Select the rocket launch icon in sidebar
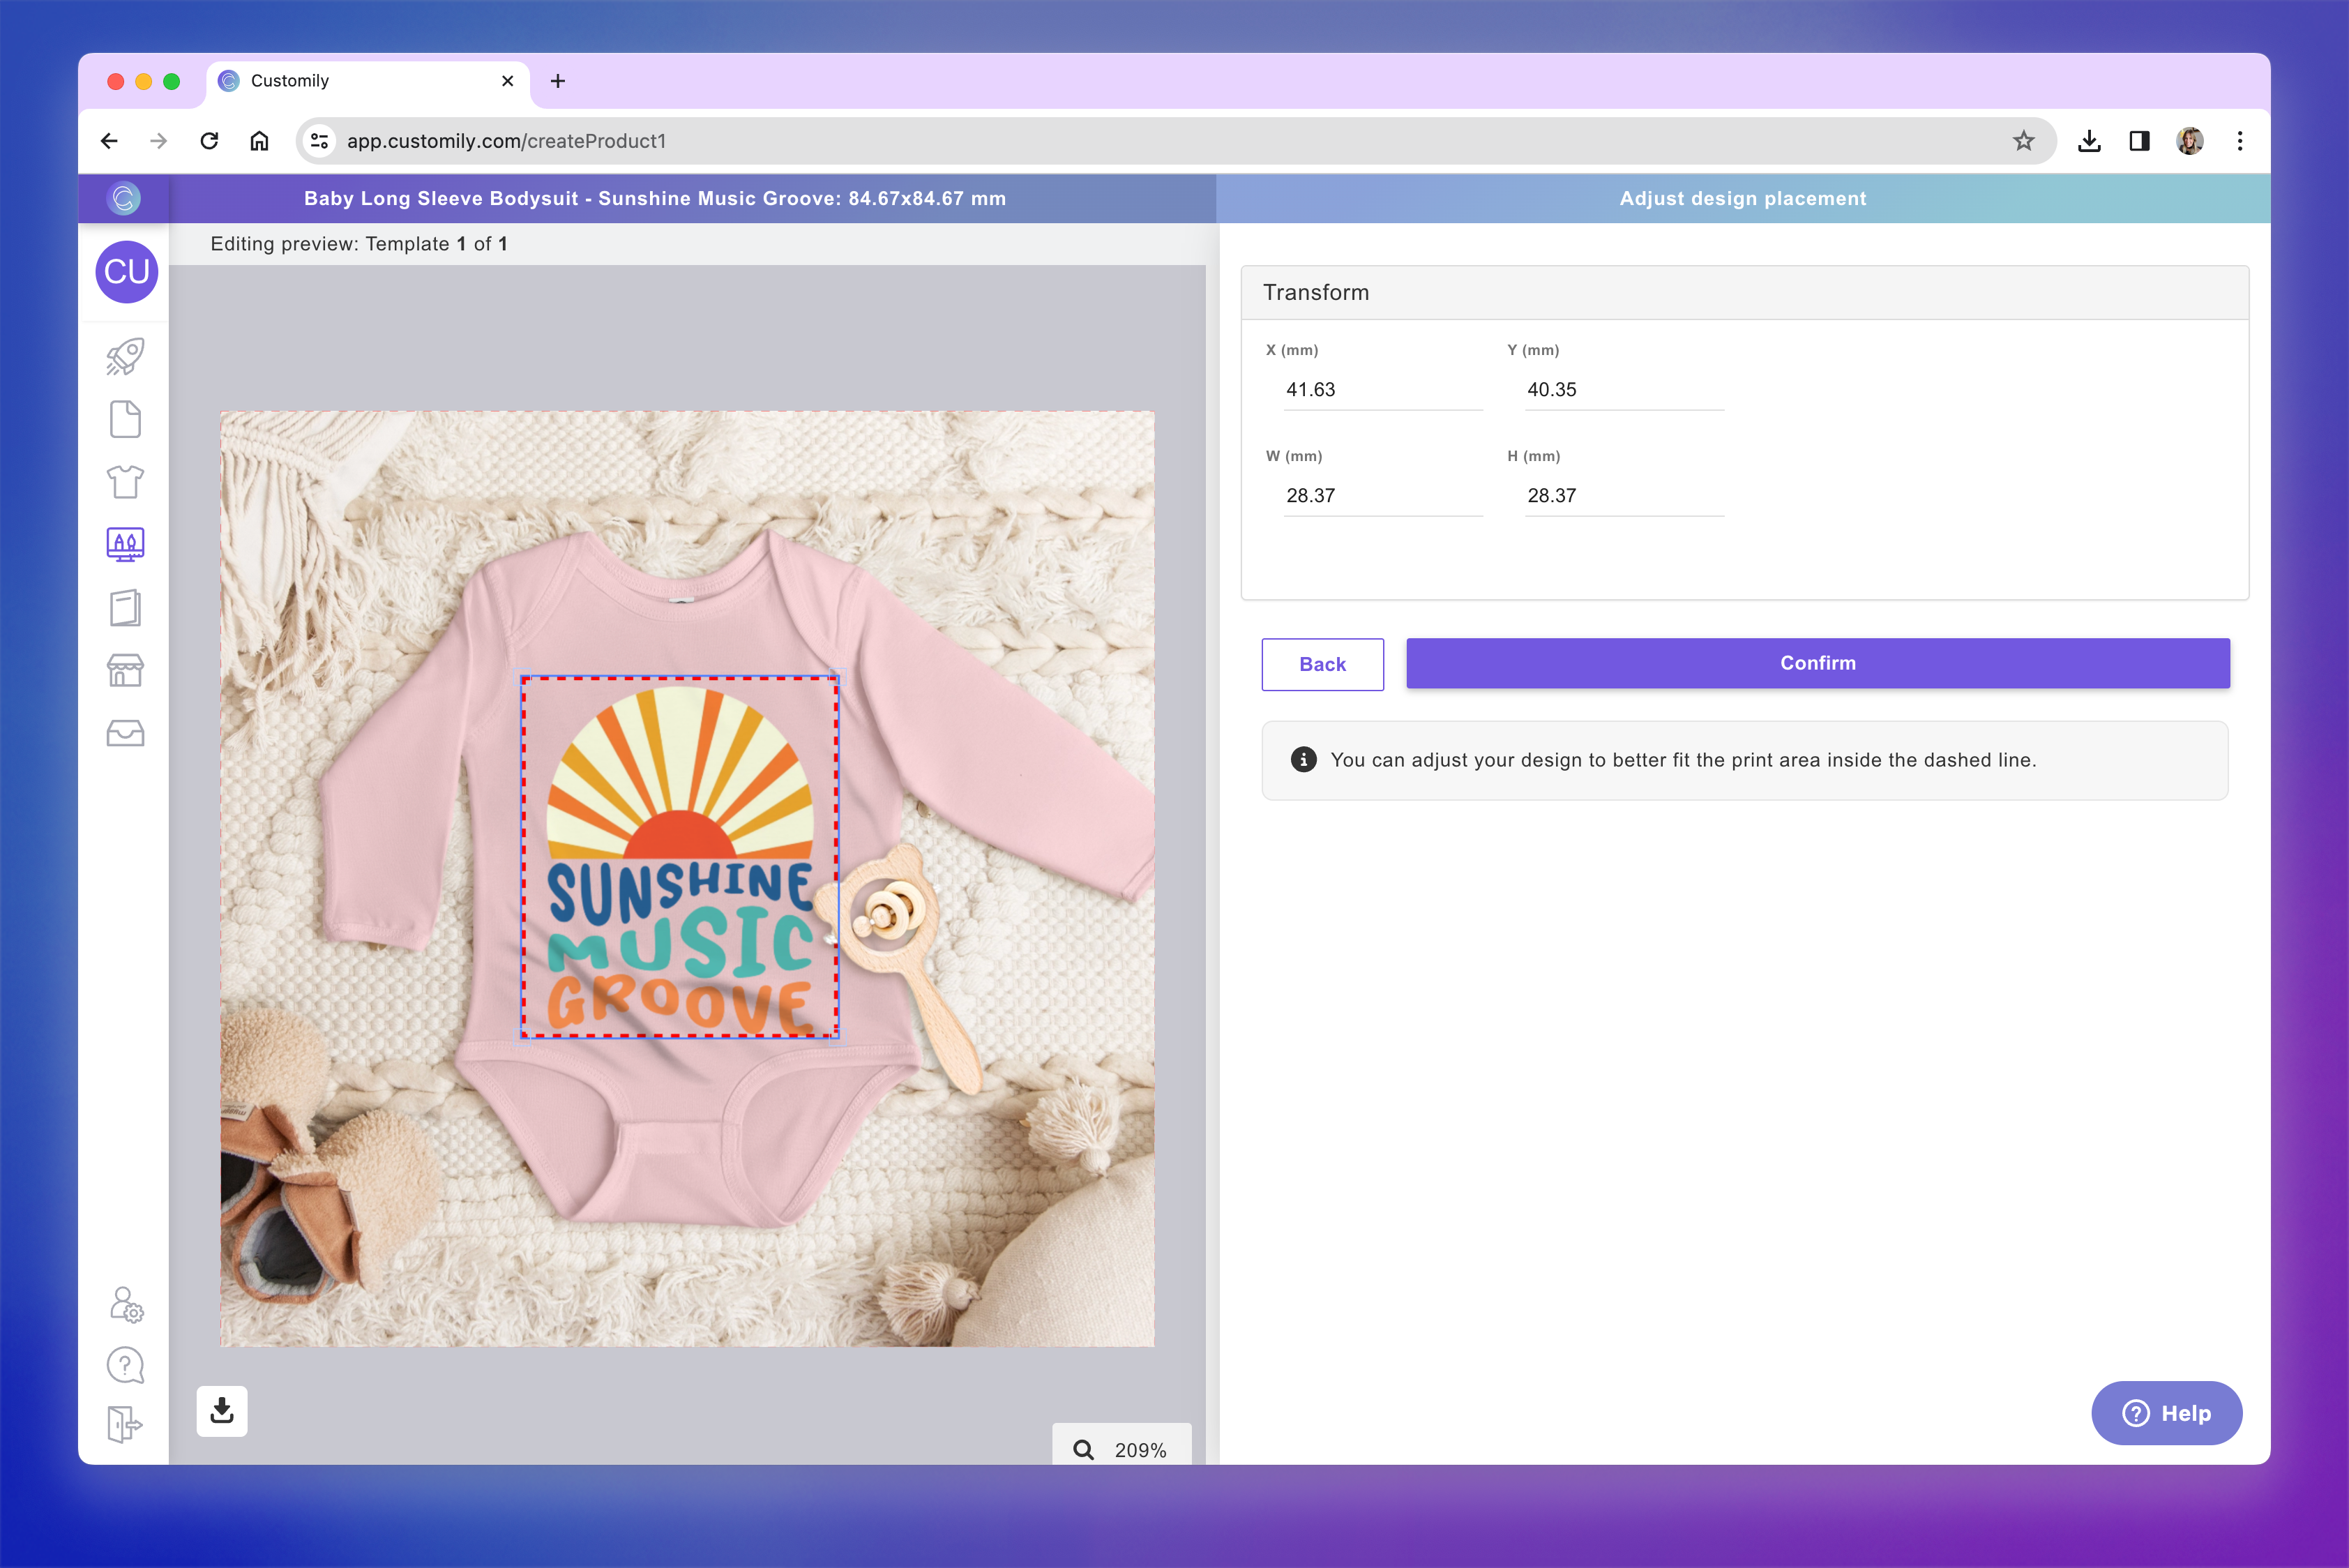The width and height of the screenshot is (2349, 1568). pos(125,356)
